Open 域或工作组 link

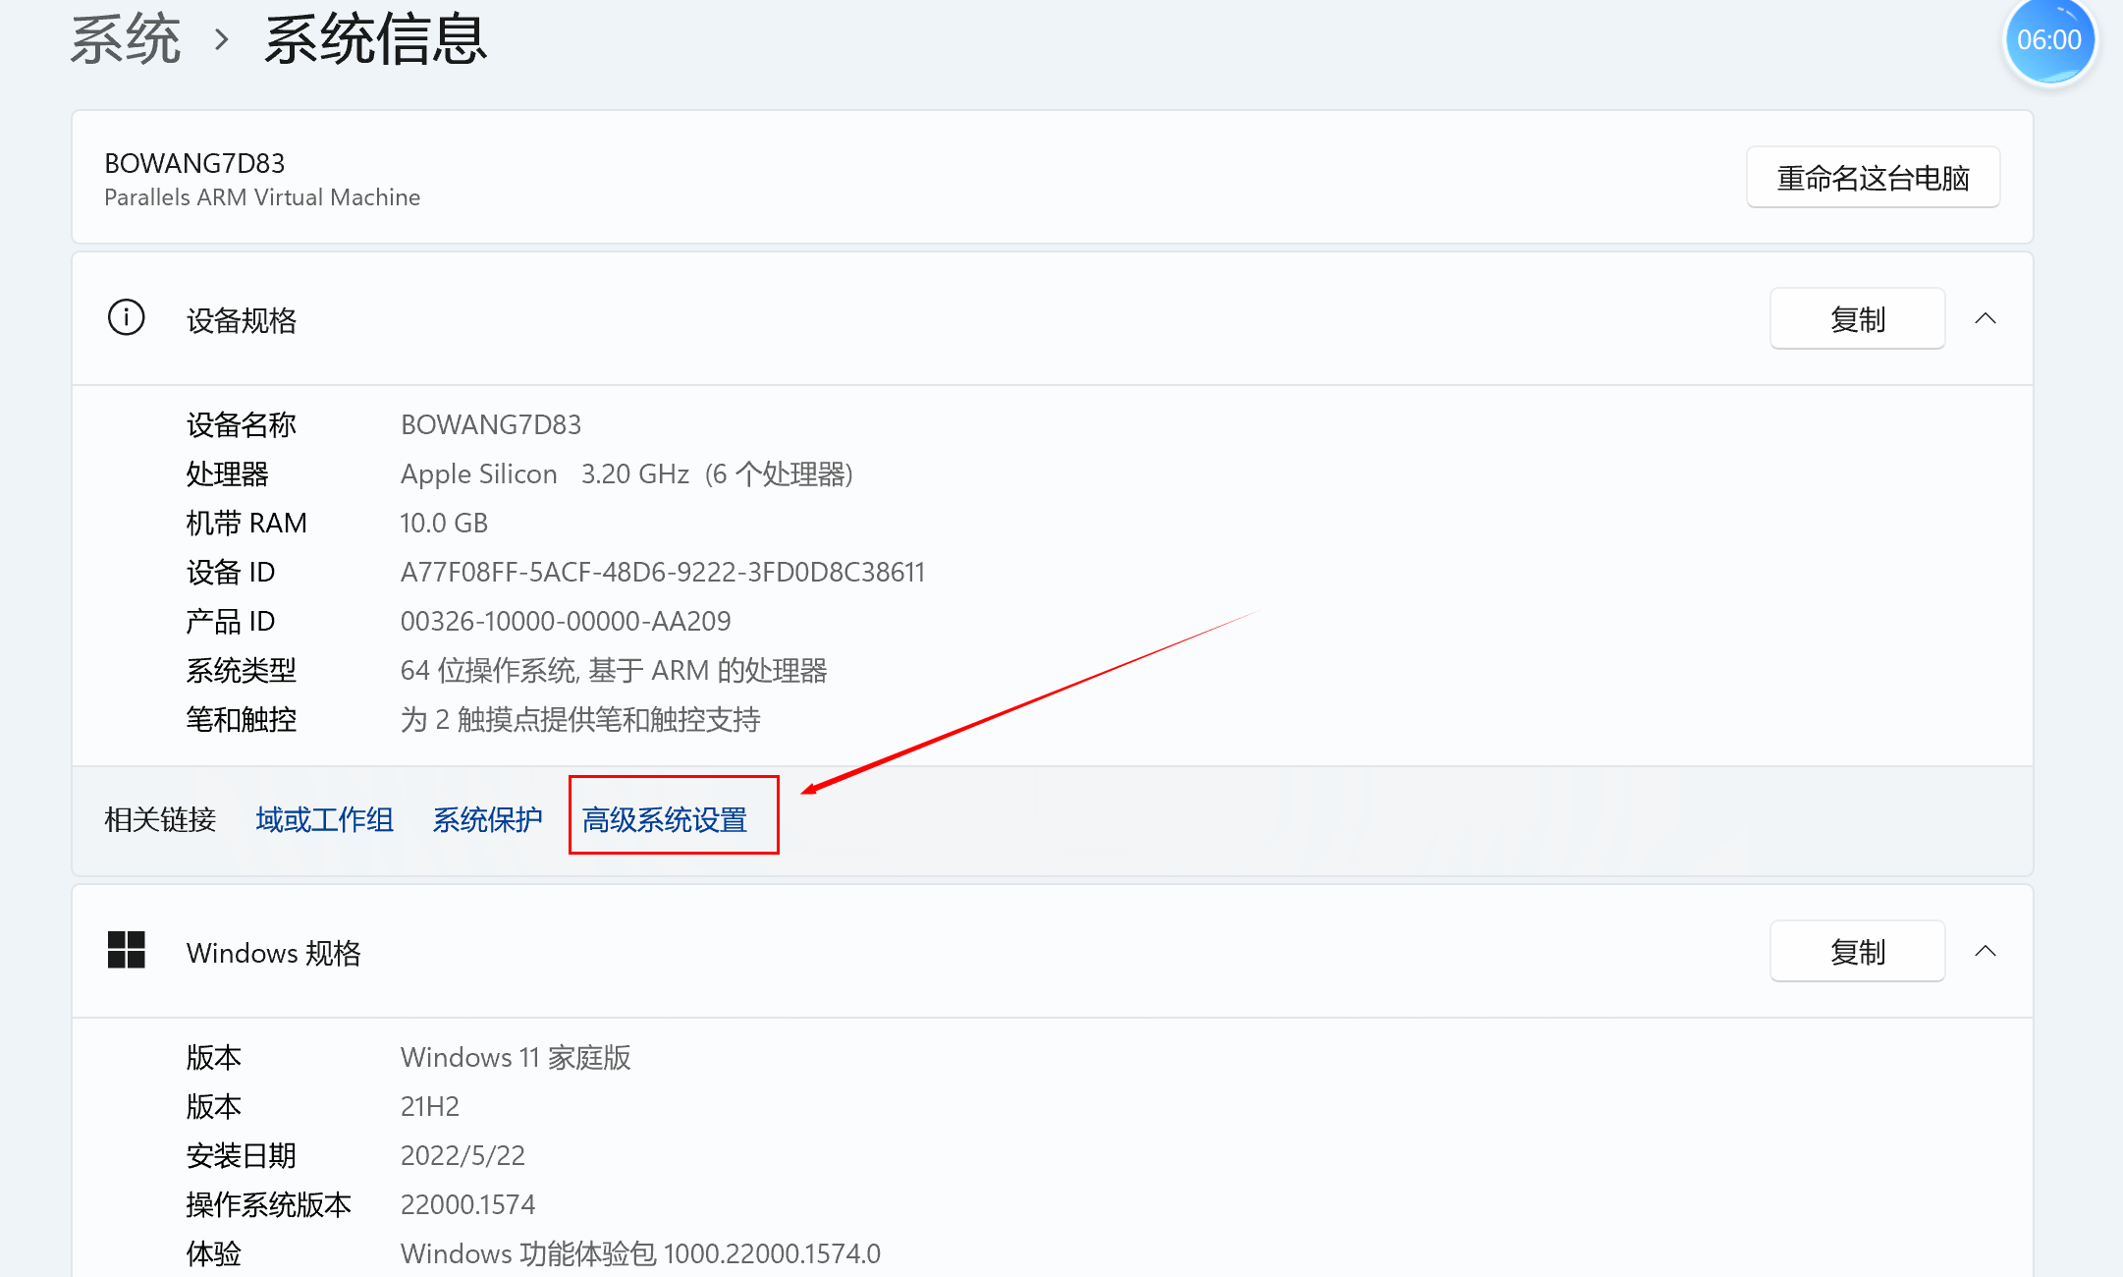[324, 819]
